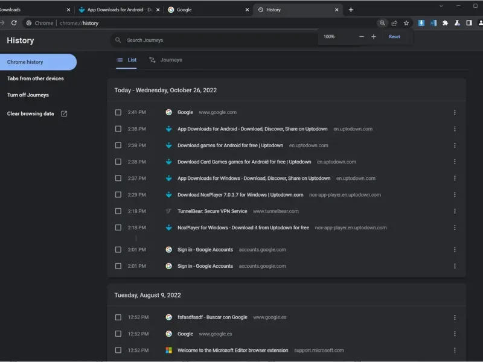483x362 pixels.
Task: Open the Extensions puzzle piece menu
Action: pyautogui.click(x=446, y=23)
